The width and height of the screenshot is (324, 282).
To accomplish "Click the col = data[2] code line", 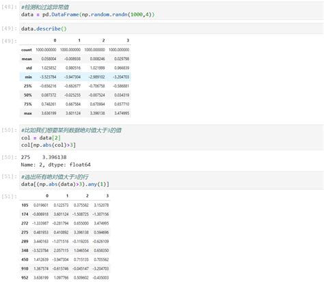I will [x=41, y=138].
